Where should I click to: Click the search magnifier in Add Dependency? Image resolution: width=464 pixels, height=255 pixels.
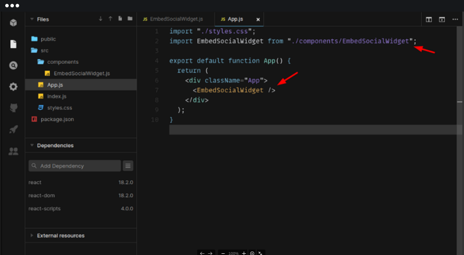click(x=34, y=166)
